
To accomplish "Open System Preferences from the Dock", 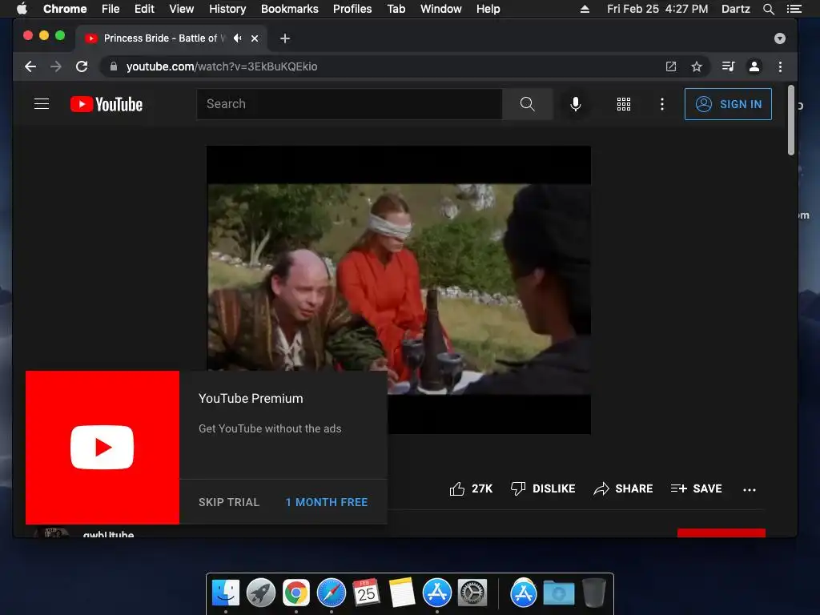I will (x=472, y=593).
